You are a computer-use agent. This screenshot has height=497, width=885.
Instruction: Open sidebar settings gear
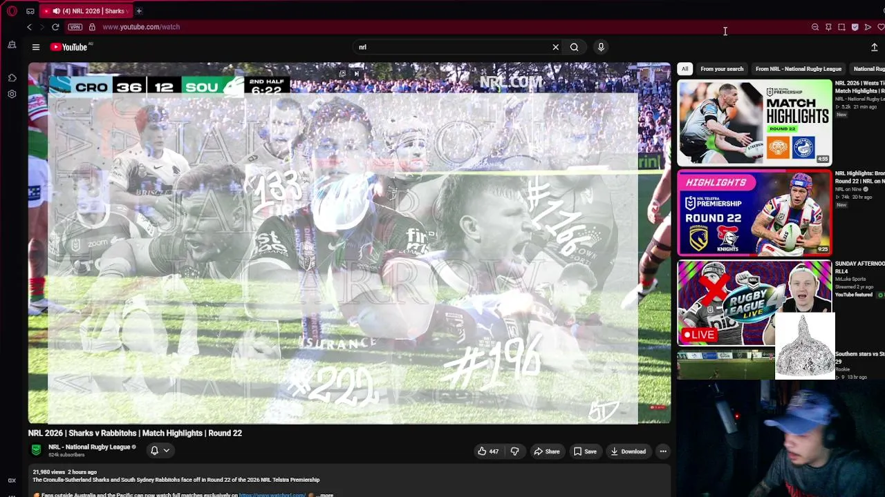point(12,94)
